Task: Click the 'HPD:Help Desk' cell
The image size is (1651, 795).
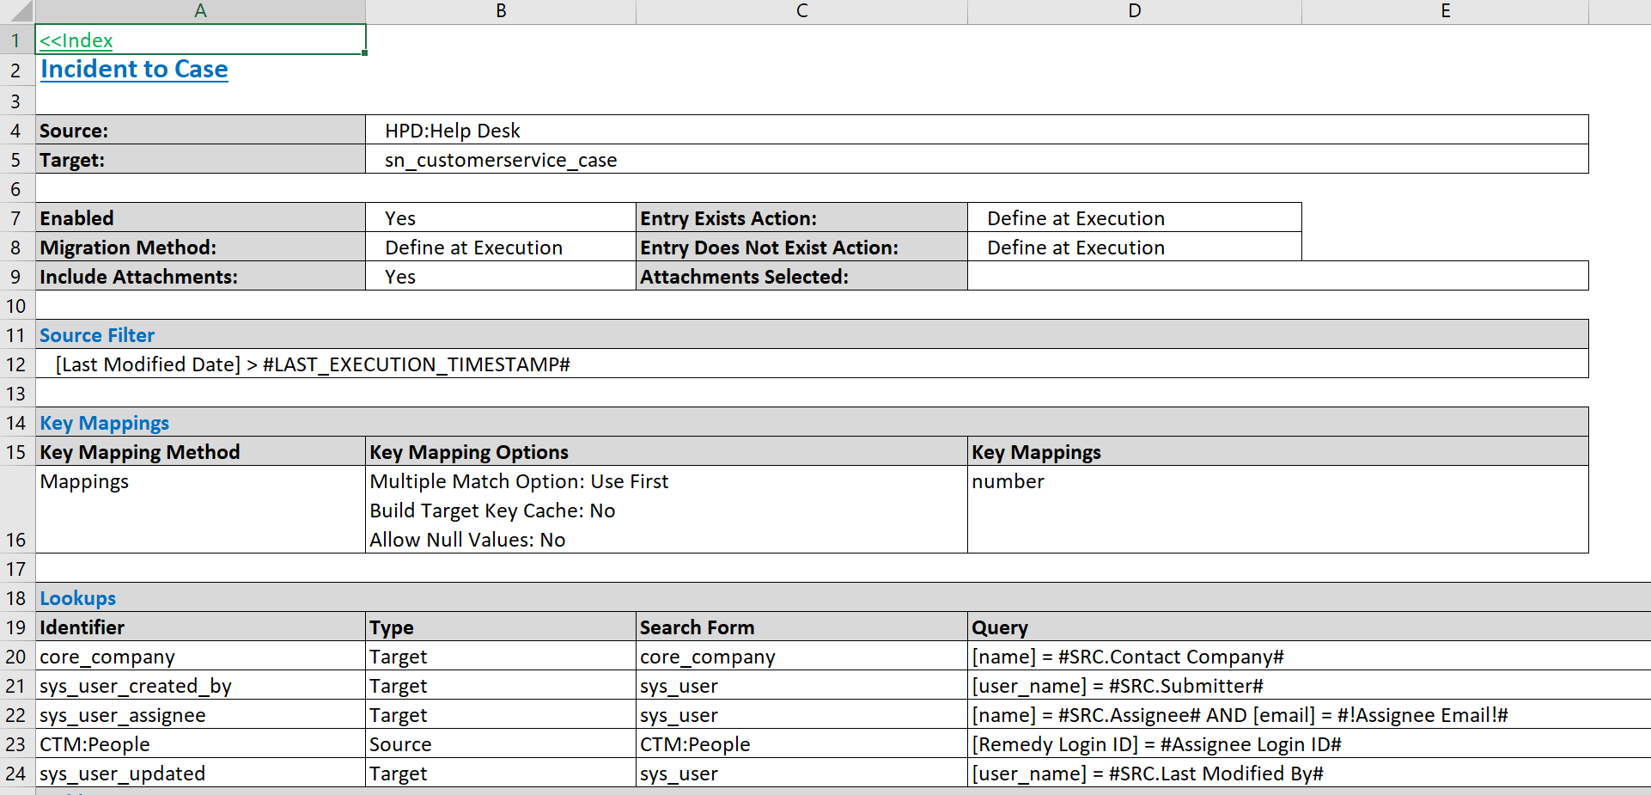Action: click(x=977, y=131)
